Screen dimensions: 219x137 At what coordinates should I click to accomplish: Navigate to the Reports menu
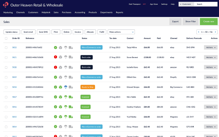119,12
